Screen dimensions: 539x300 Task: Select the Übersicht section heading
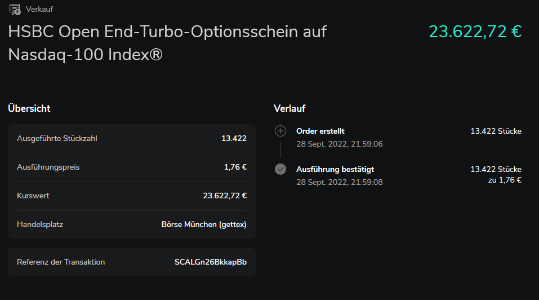tap(29, 108)
